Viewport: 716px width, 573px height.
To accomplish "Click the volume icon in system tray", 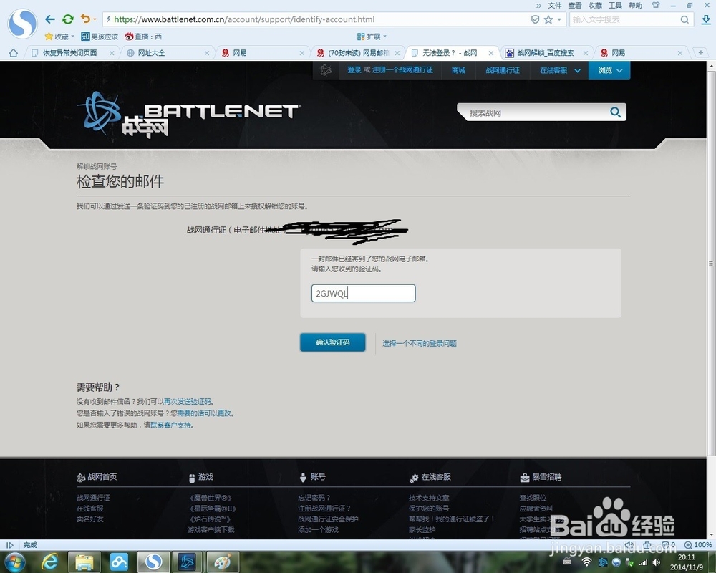I will click(656, 562).
